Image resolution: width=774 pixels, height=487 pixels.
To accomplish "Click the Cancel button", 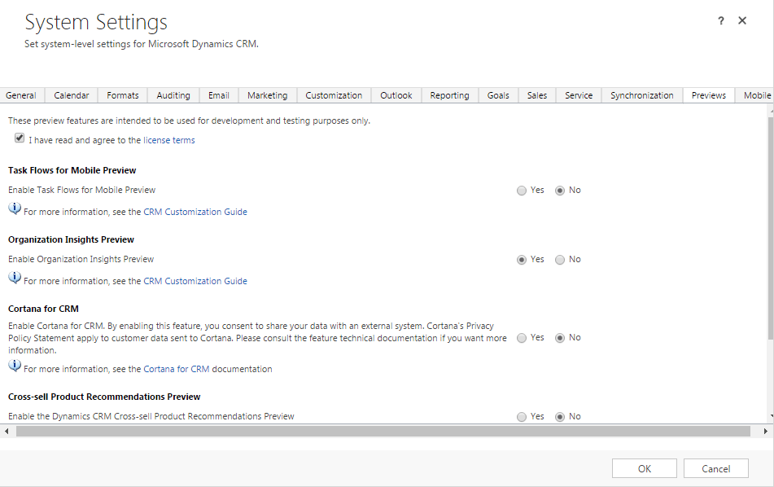I will click(x=715, y=469).
